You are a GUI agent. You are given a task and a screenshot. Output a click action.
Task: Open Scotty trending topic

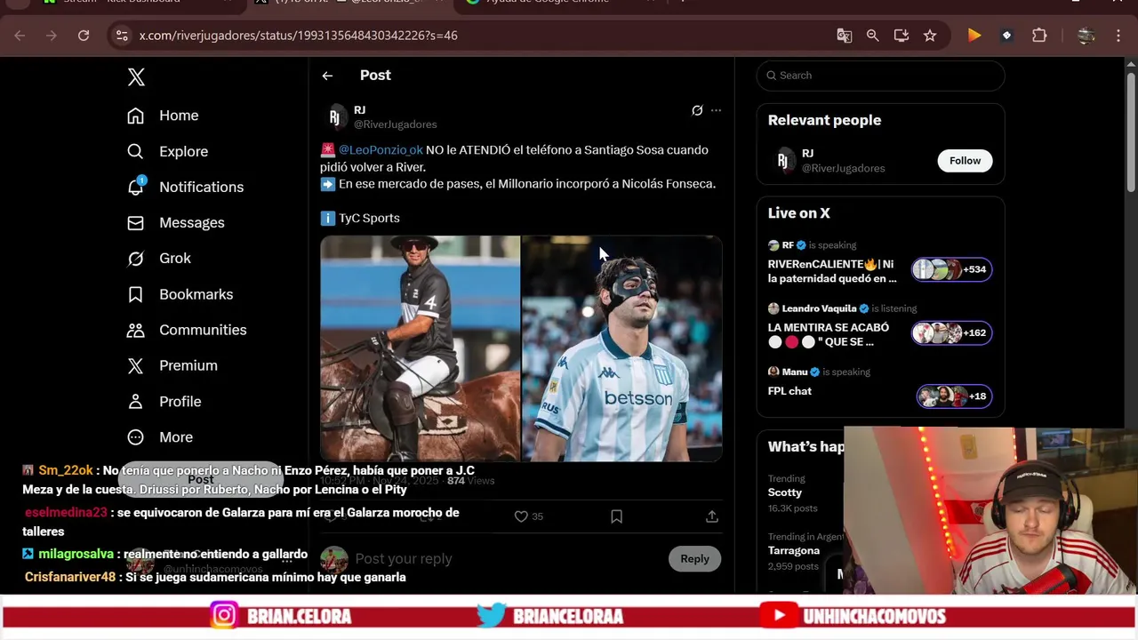click(786, 492)
